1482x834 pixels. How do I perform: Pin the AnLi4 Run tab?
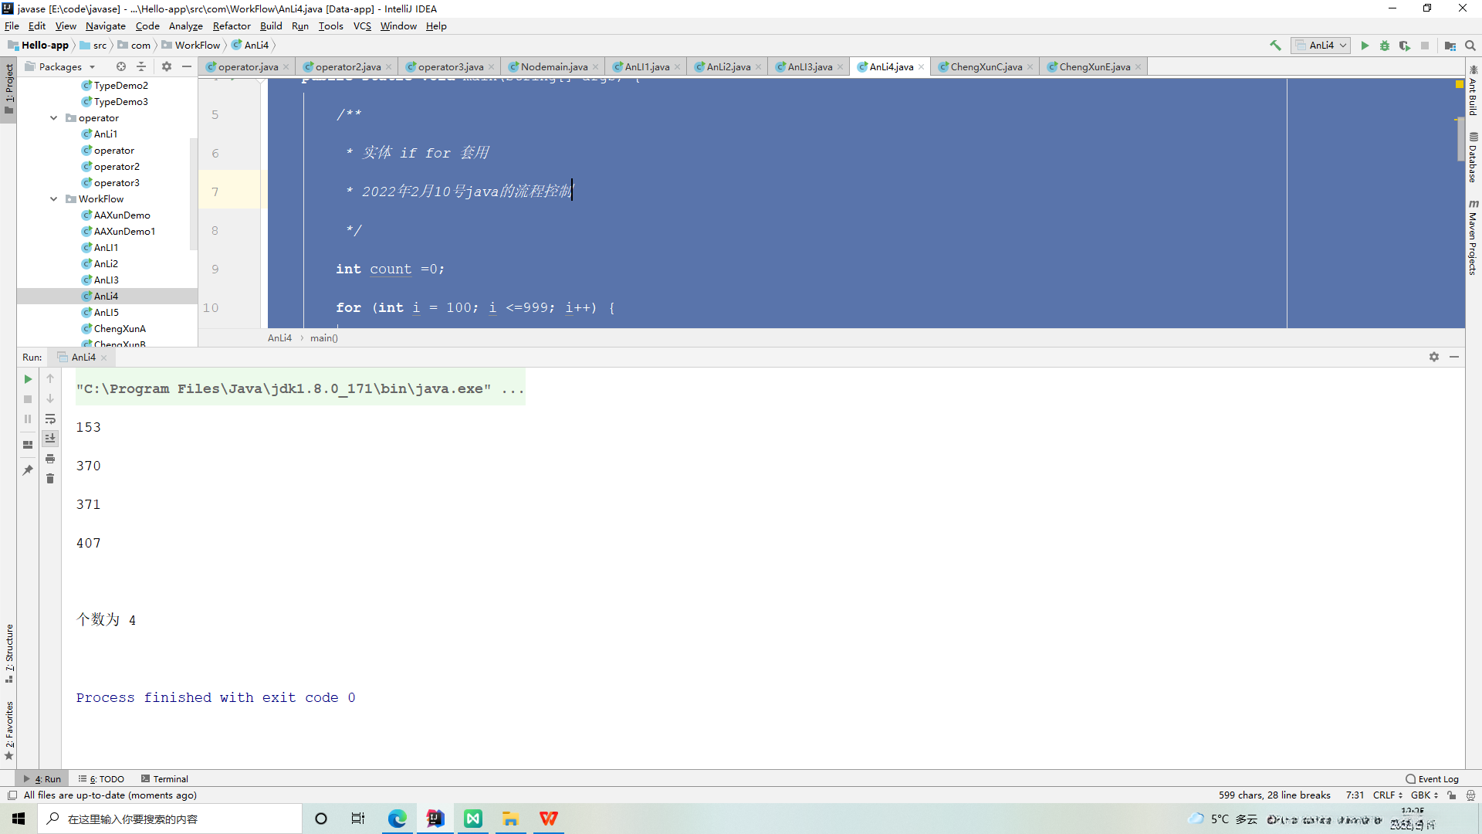click(x=27, y=470)
